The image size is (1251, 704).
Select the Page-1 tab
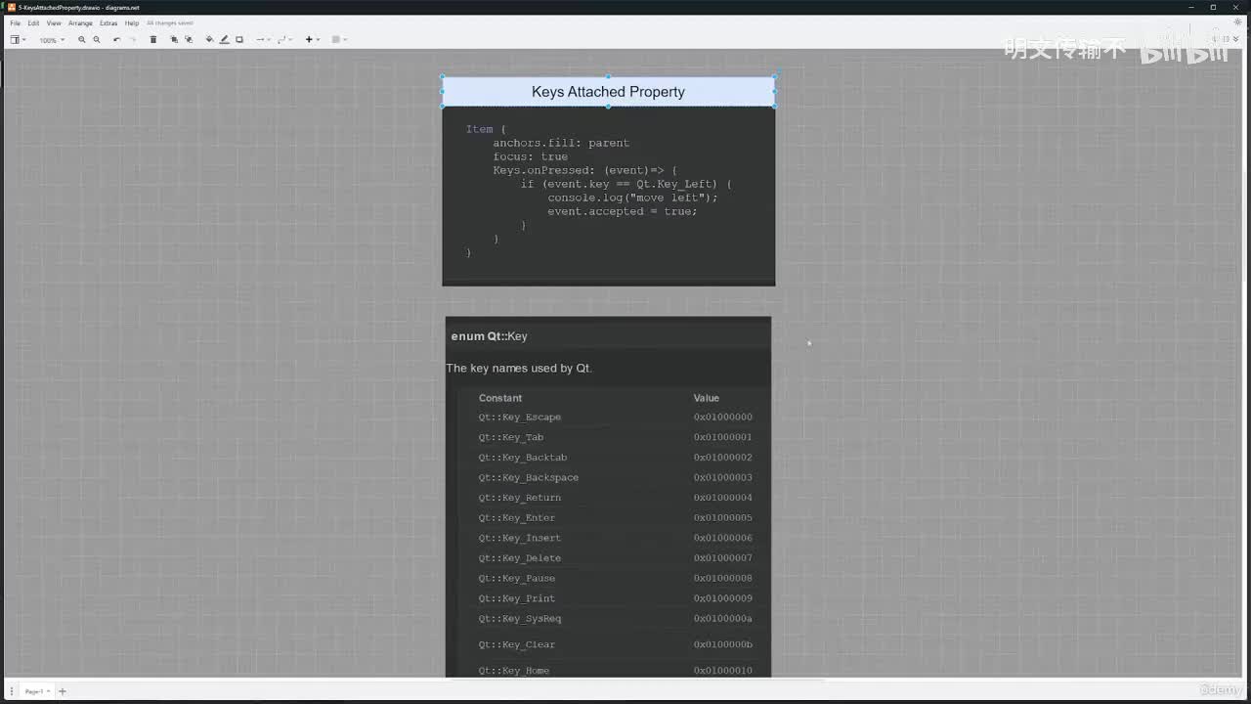point(35,691)
